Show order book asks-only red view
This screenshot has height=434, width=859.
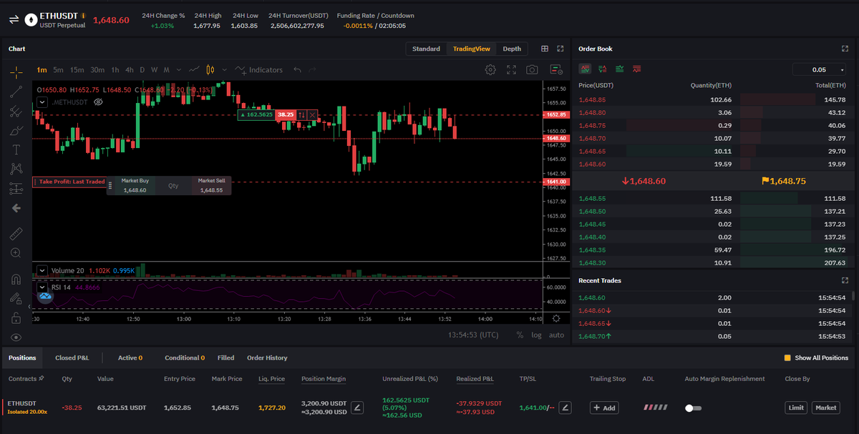[637, 69]
